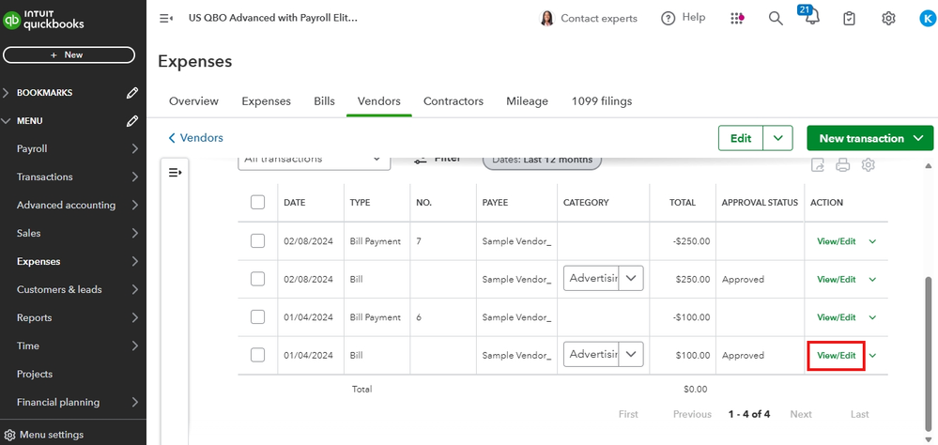Open the clipboard tasks icon

coord(849,18)
